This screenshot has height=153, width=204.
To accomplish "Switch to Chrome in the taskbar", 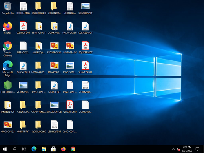I will click(x=73, y=149).
